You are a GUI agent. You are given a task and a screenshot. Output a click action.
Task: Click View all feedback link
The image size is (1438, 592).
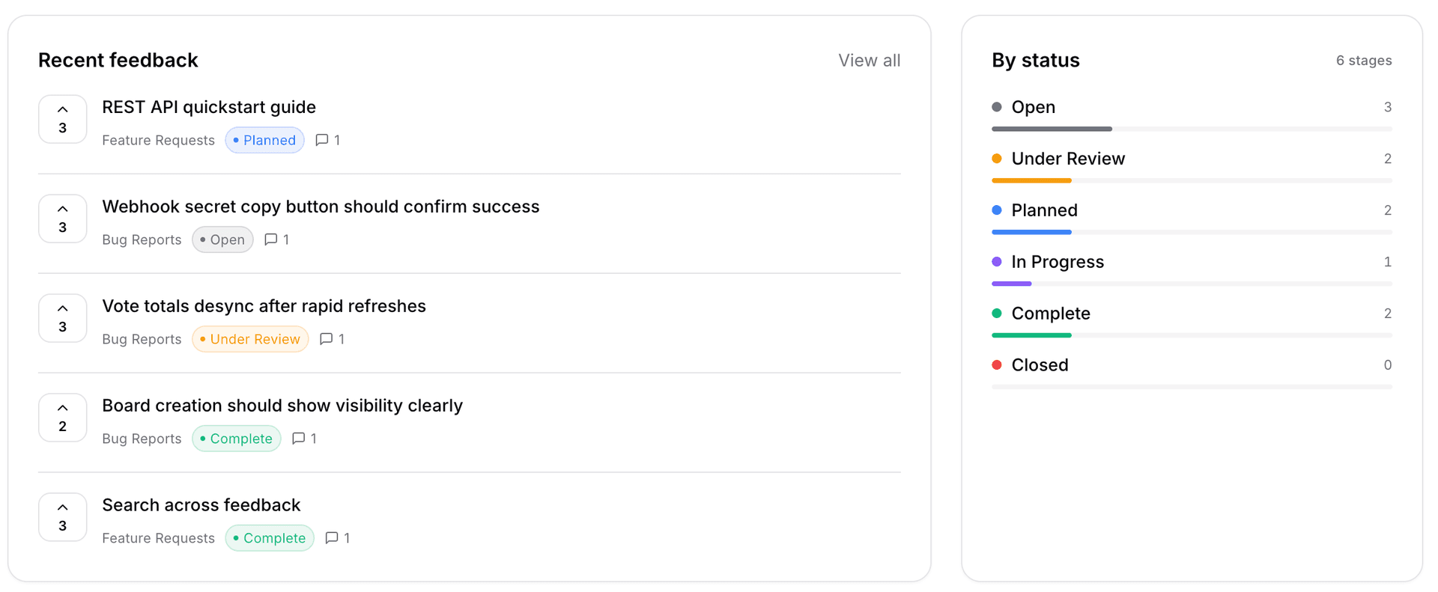pos(870,61)
